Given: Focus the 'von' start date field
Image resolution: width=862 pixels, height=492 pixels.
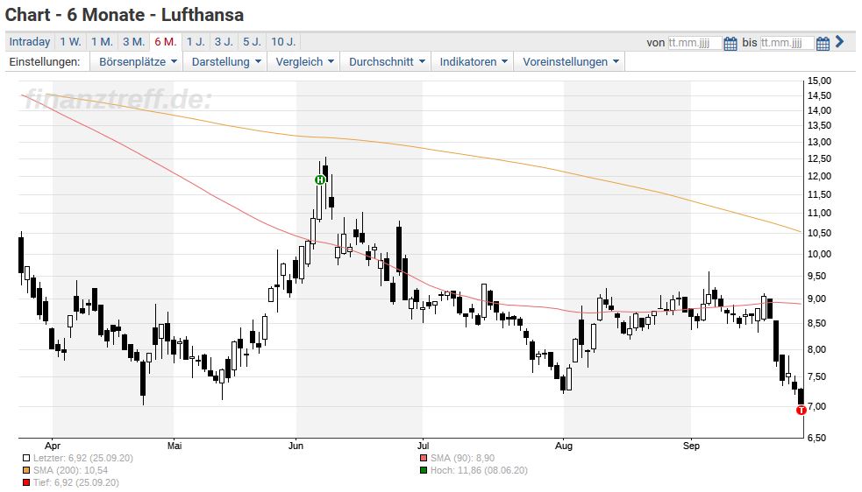Looking at the screenshot, I should coord(695,43).
